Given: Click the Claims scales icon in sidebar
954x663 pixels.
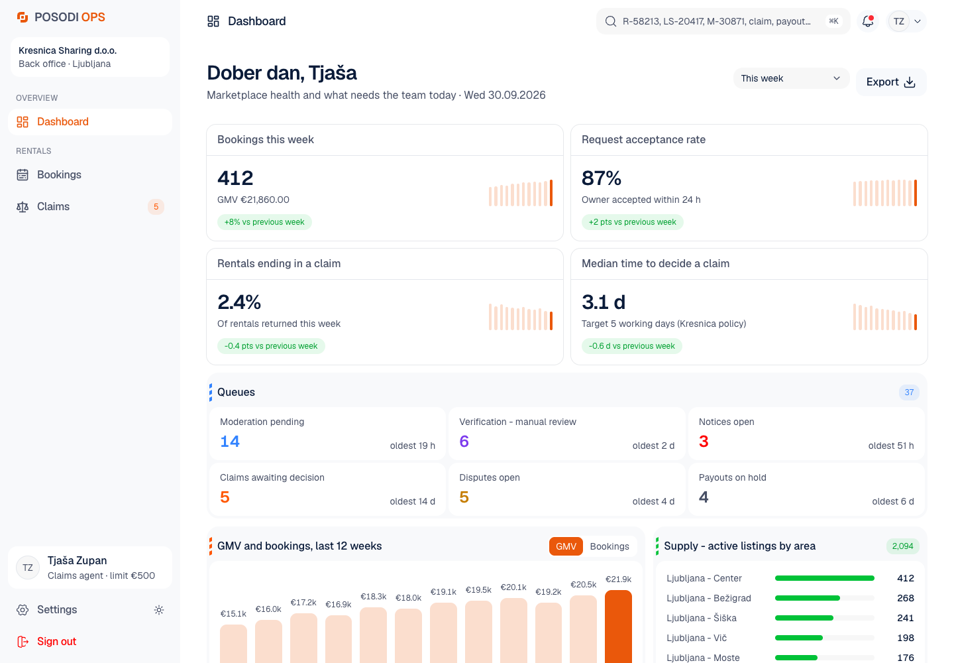Looking at the screenshot, I should pos(23,207).
